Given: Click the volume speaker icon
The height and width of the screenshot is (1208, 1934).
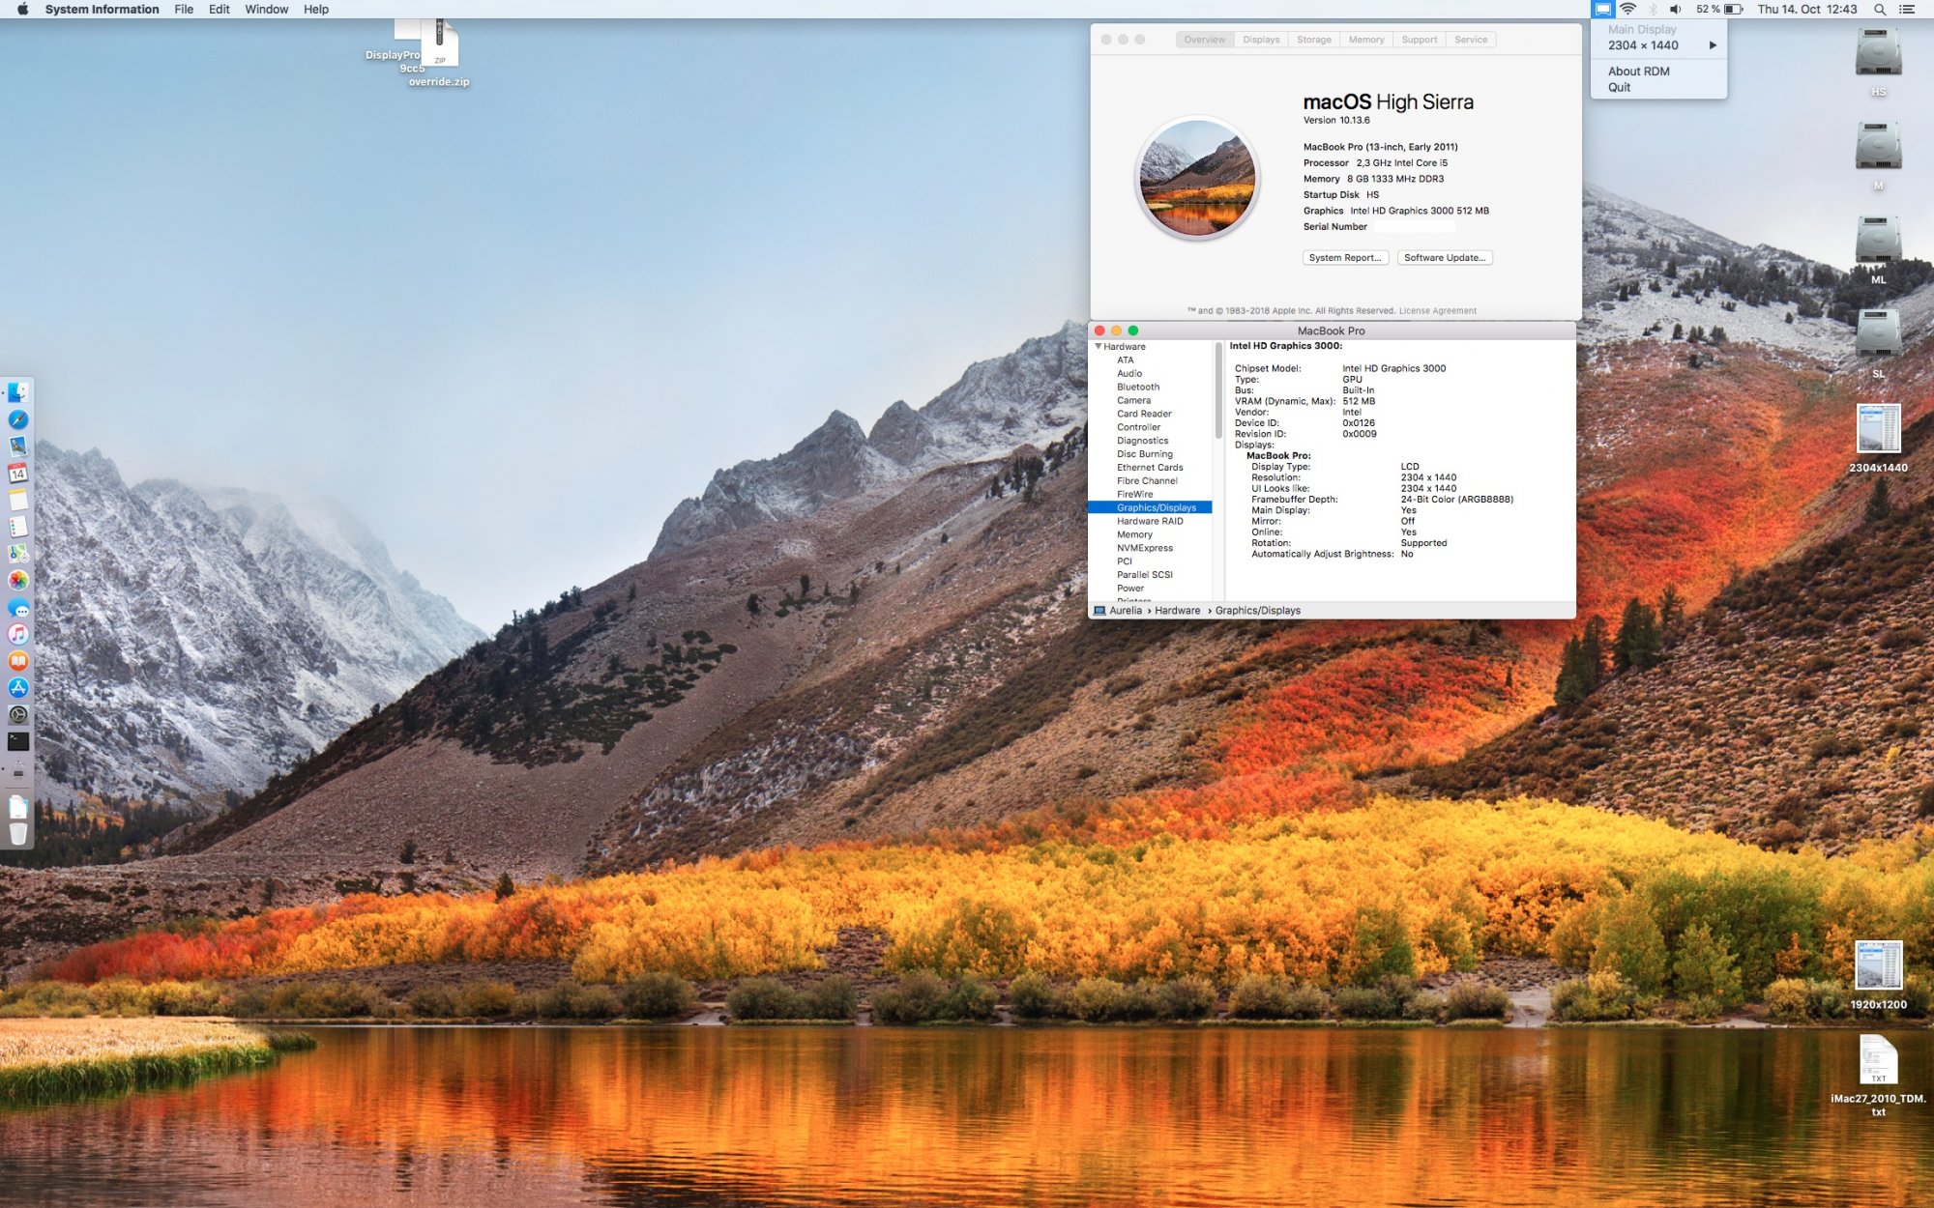Looking at the screenshot, I should (x=1675, y=10).
